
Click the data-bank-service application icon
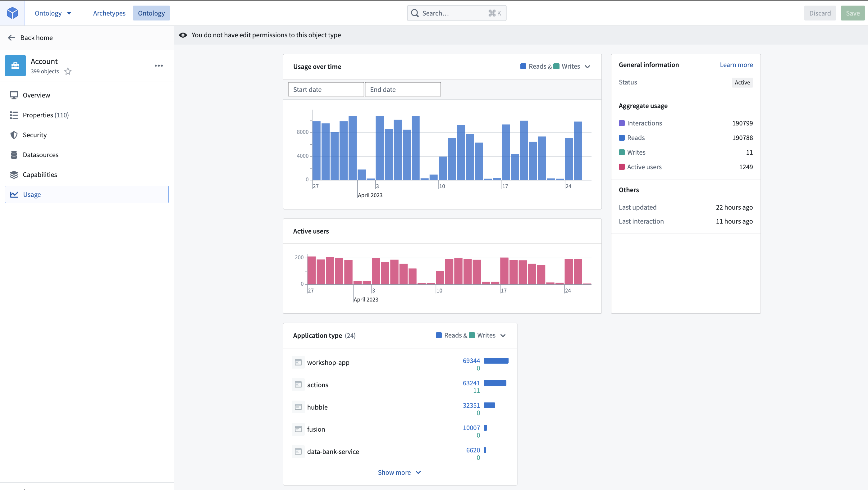pos(298,451)
